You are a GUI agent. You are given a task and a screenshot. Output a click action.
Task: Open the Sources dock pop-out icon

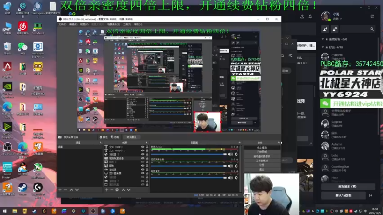point(146,142)
